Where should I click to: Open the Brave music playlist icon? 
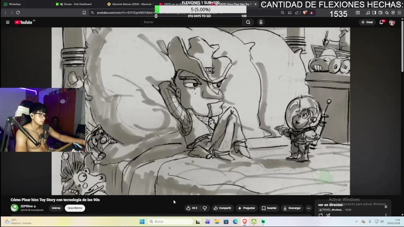368,13
